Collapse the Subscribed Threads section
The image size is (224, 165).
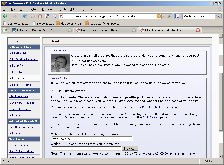pos(36,121)
